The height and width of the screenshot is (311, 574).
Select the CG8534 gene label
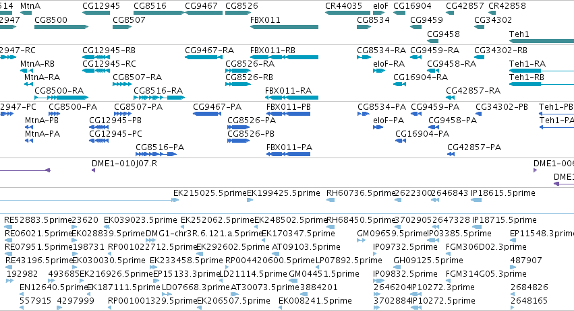(373, 20)
